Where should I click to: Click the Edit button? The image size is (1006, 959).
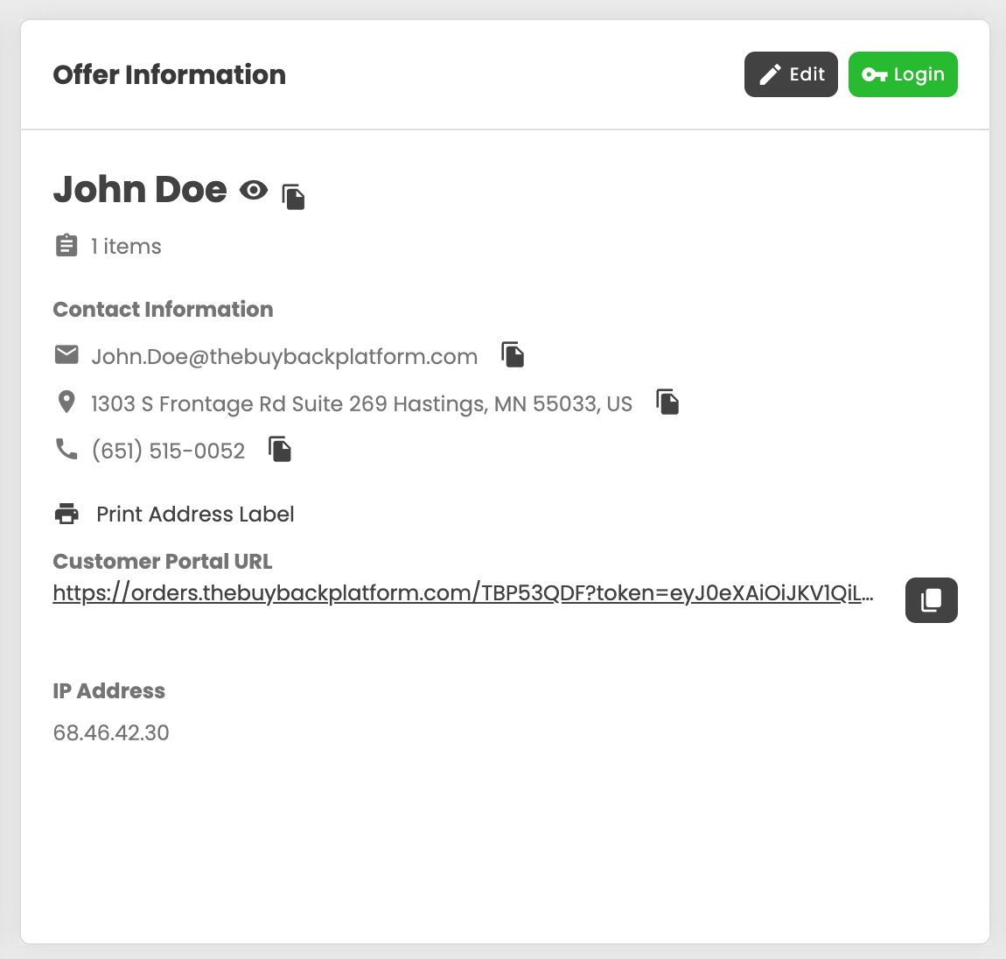[x=791, y=74]
